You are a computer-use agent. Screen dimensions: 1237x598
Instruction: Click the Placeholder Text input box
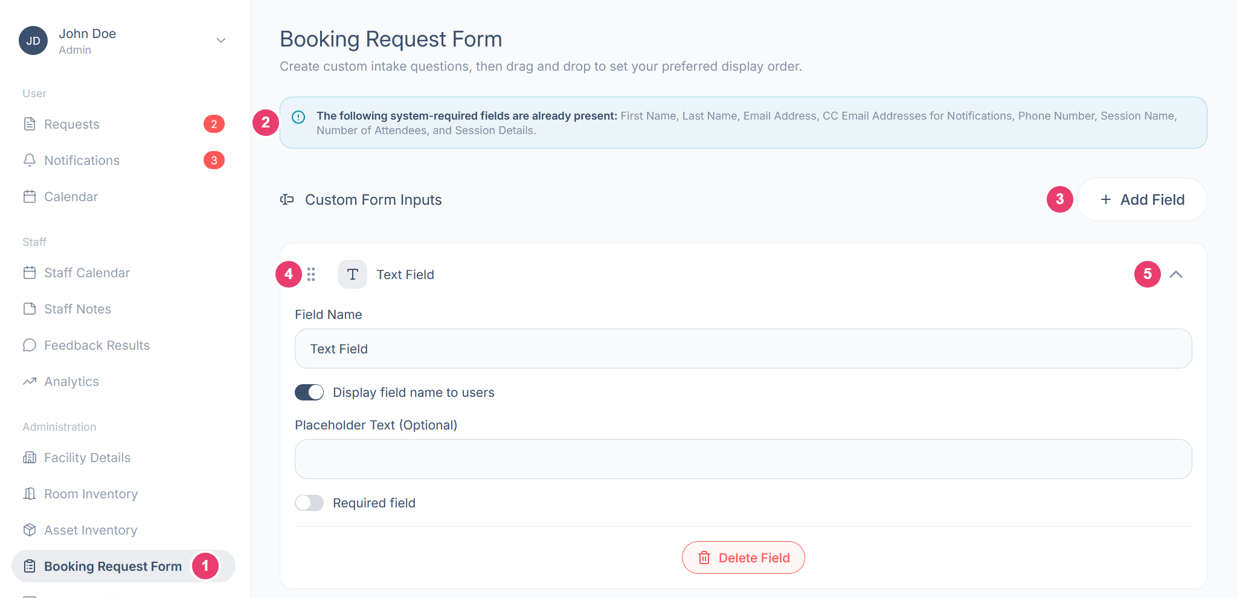pyautogui.click(x=743, y=459)
